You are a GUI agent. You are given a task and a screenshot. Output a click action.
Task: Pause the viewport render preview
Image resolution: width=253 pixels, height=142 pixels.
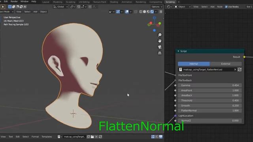coord(161,12)
